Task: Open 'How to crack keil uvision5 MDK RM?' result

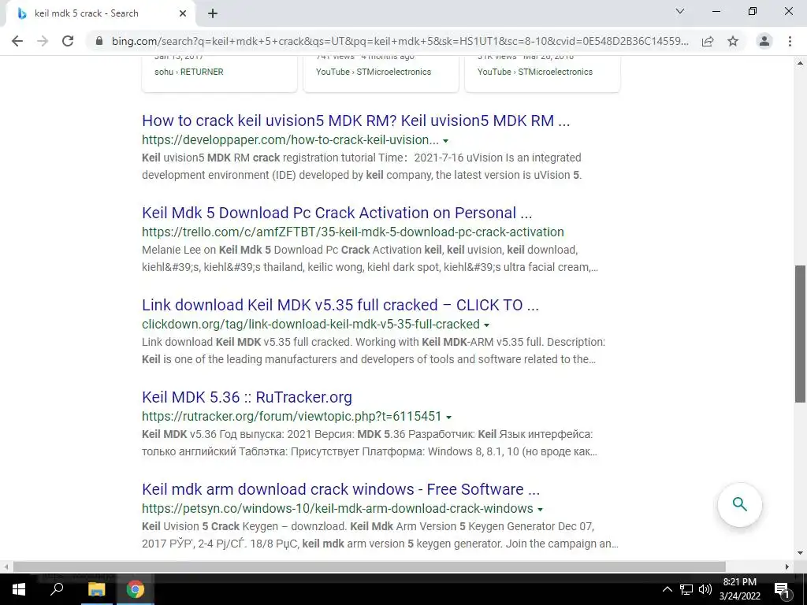Action: [x=355, y=121]
